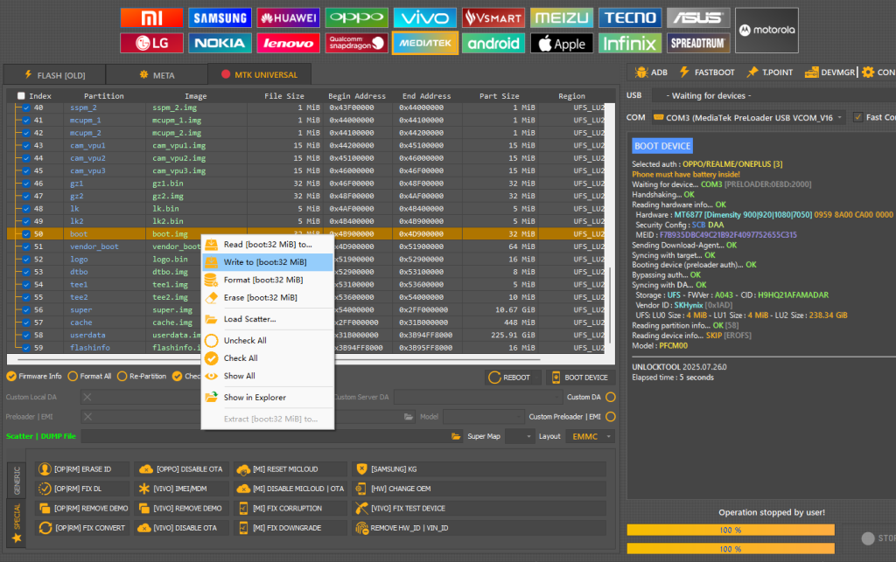The image size is (896, 562).
Task: Select the Qualcomm Snapdragon logo
Action: click(357, 43)
